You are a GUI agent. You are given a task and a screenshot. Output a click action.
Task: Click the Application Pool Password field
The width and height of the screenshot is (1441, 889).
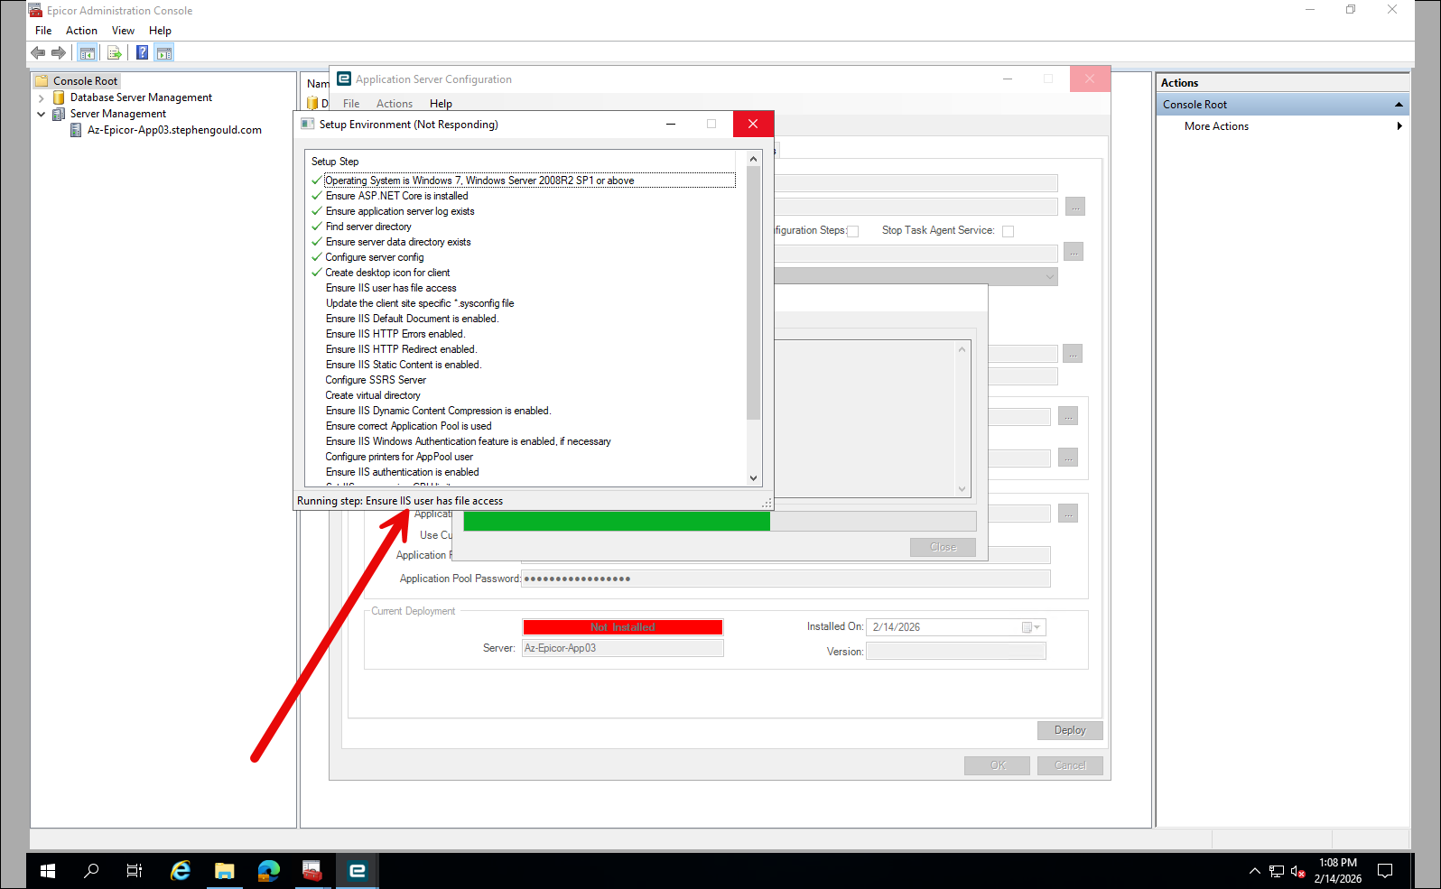(786, 579)
